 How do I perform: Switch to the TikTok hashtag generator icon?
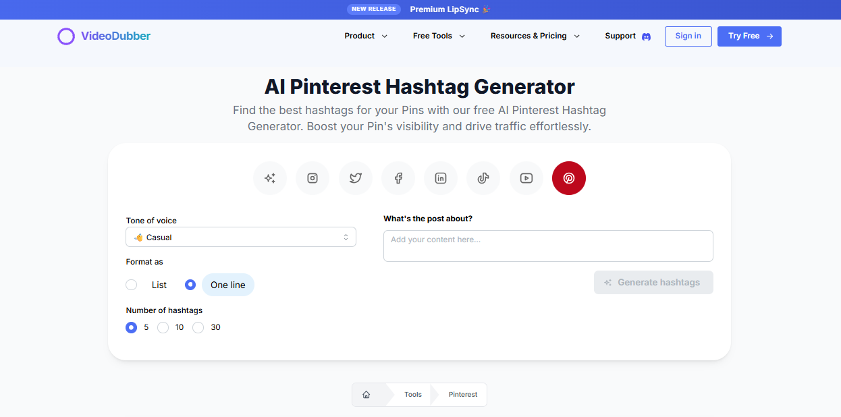[x=483, y=178]
